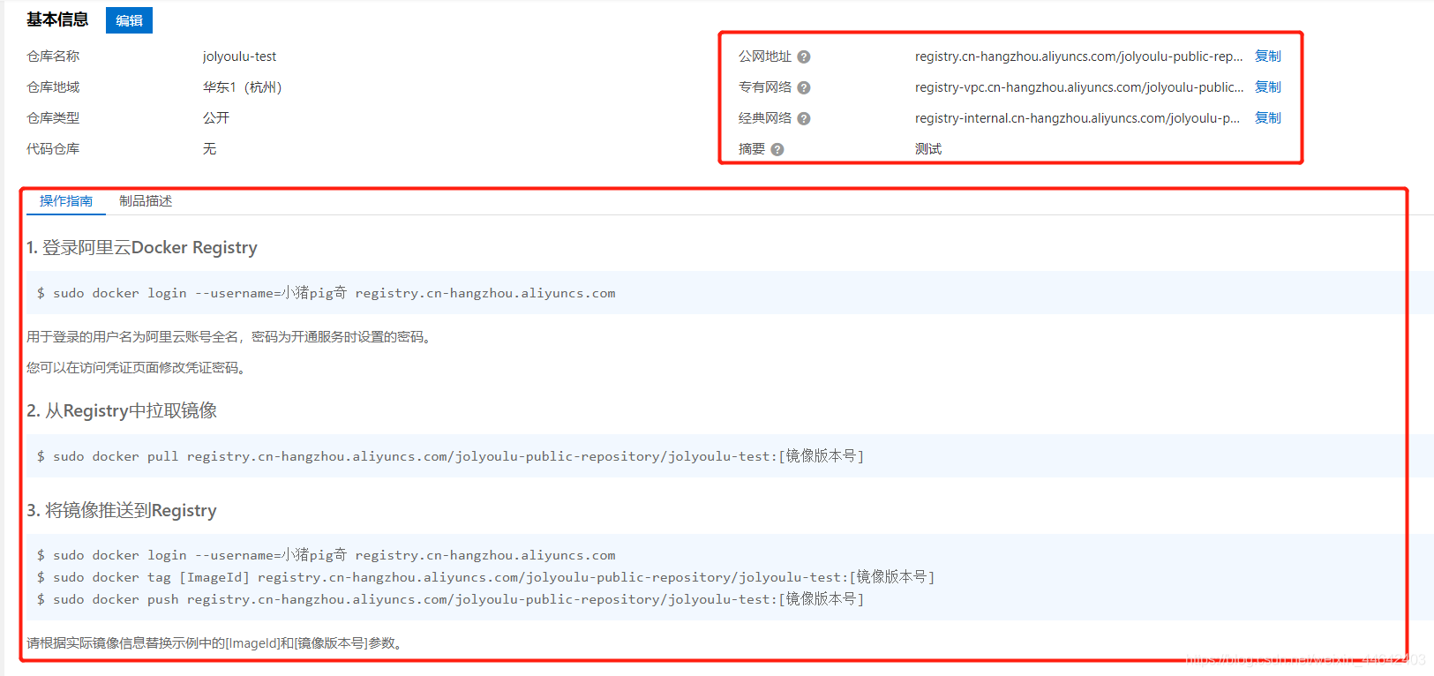
Task: Click the help icon next to 经典网络
Action: [x=804, y=118]
